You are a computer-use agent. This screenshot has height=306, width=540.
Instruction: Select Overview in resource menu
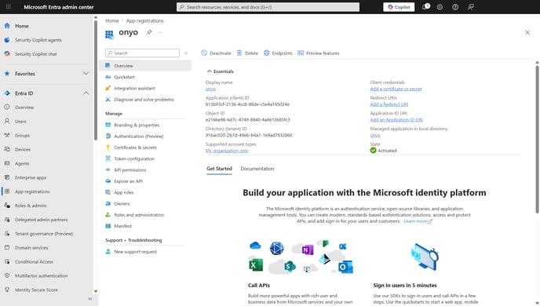(145, 65)
